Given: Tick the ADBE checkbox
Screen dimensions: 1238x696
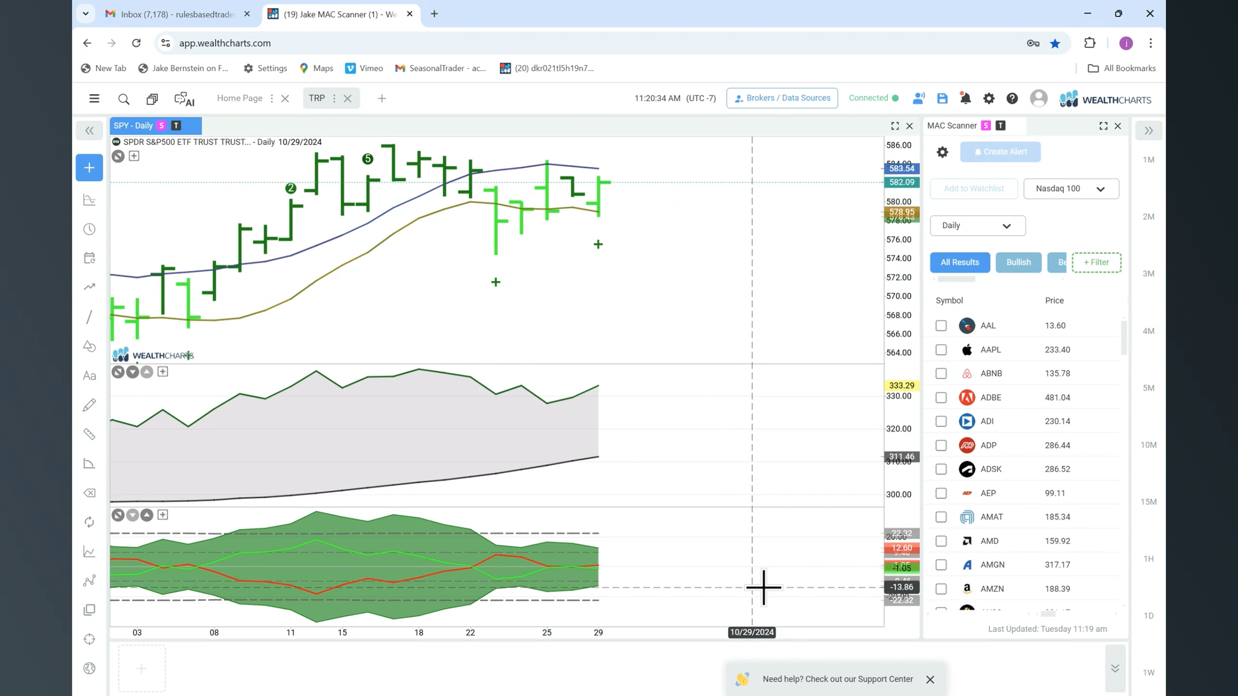Looking at the screenshot, I should [x=941, y=398].
